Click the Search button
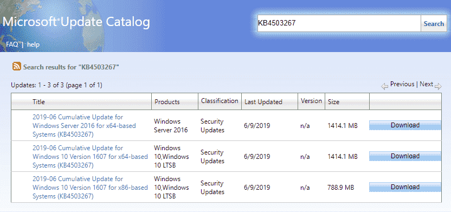The height and width of the screenshot is (212, 451). coord(434,24)
